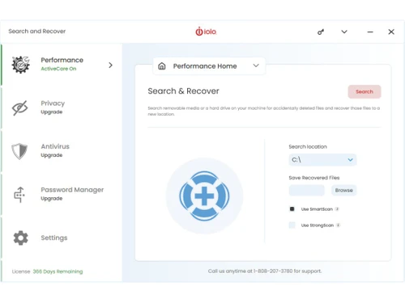Click the blue lifebuoy recovery icon

[x=204, y=196]
